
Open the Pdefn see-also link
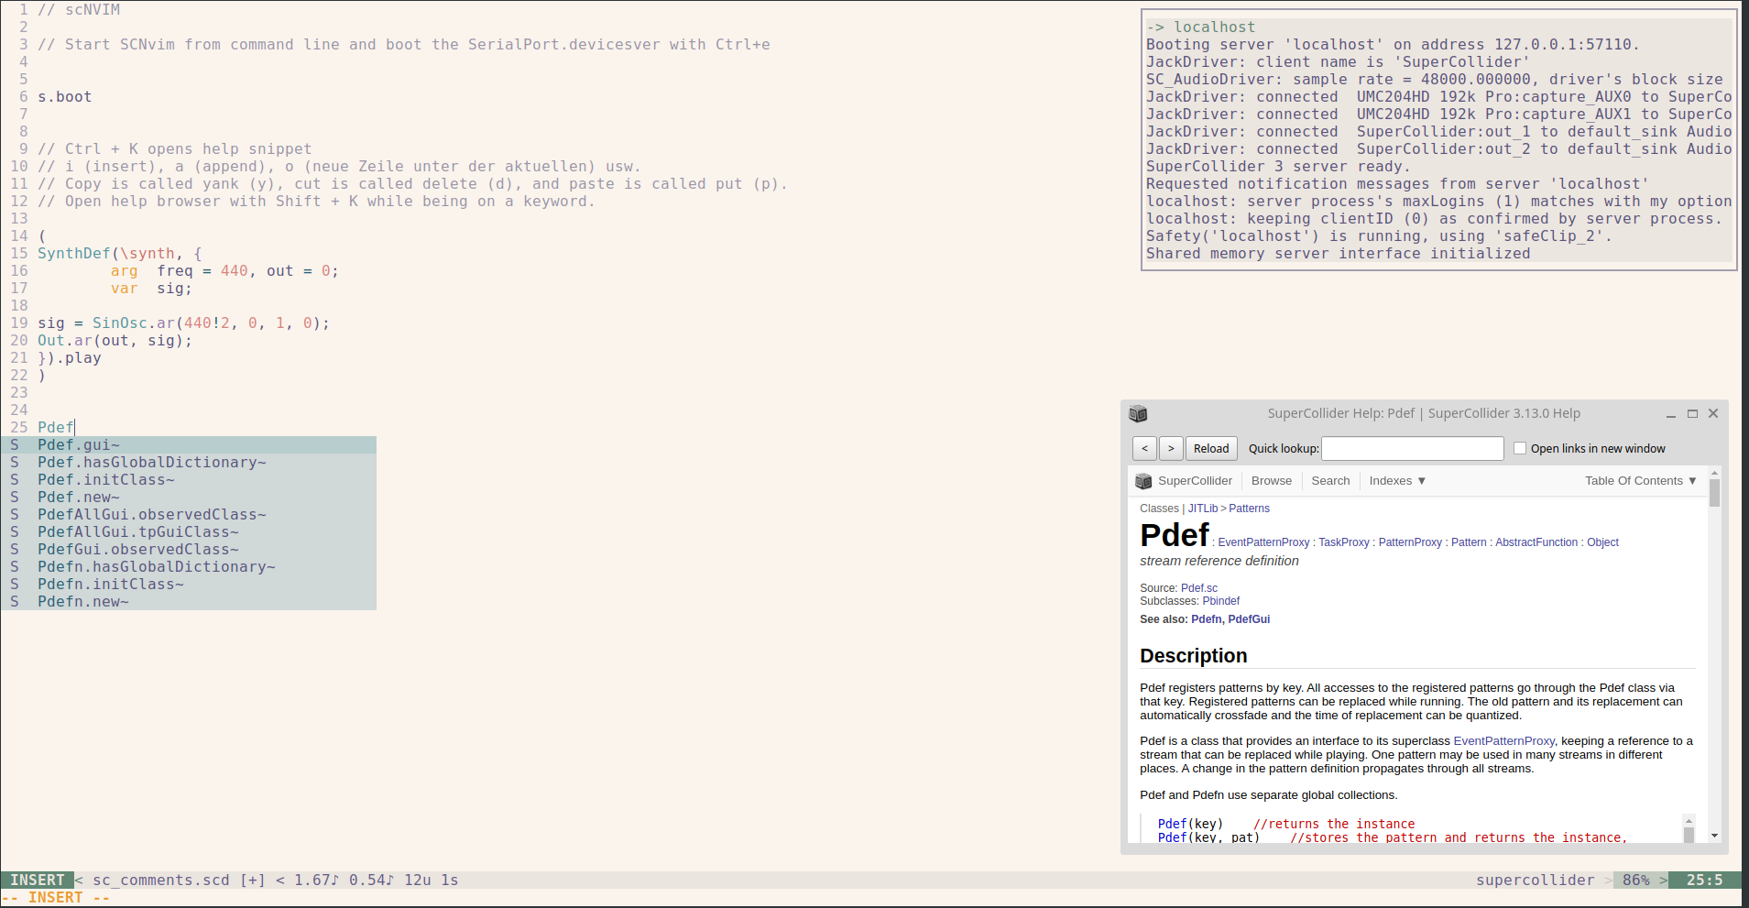[1207, 619]
